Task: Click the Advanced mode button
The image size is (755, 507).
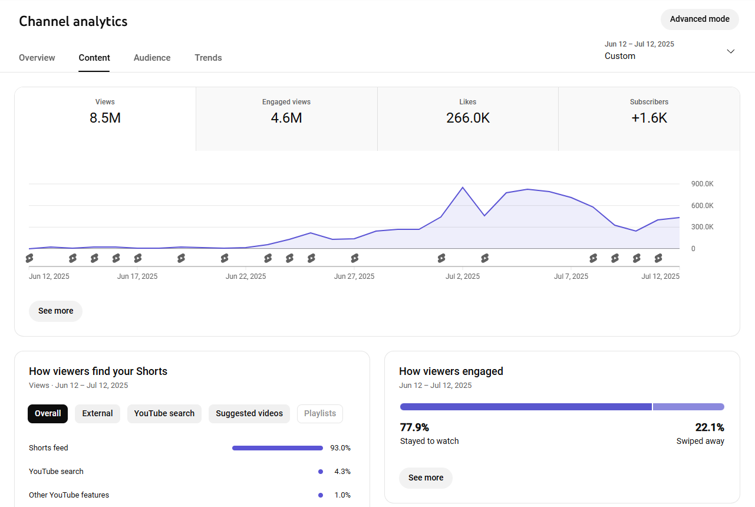Action: point(700,19)
